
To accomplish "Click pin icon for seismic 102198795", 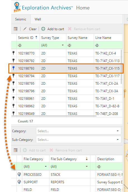I will pyautogui.click(x=13, y=83).
